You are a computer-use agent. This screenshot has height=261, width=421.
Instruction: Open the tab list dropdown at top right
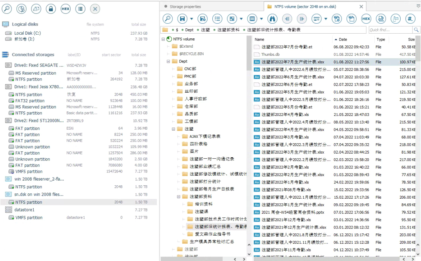pos(418,6)
